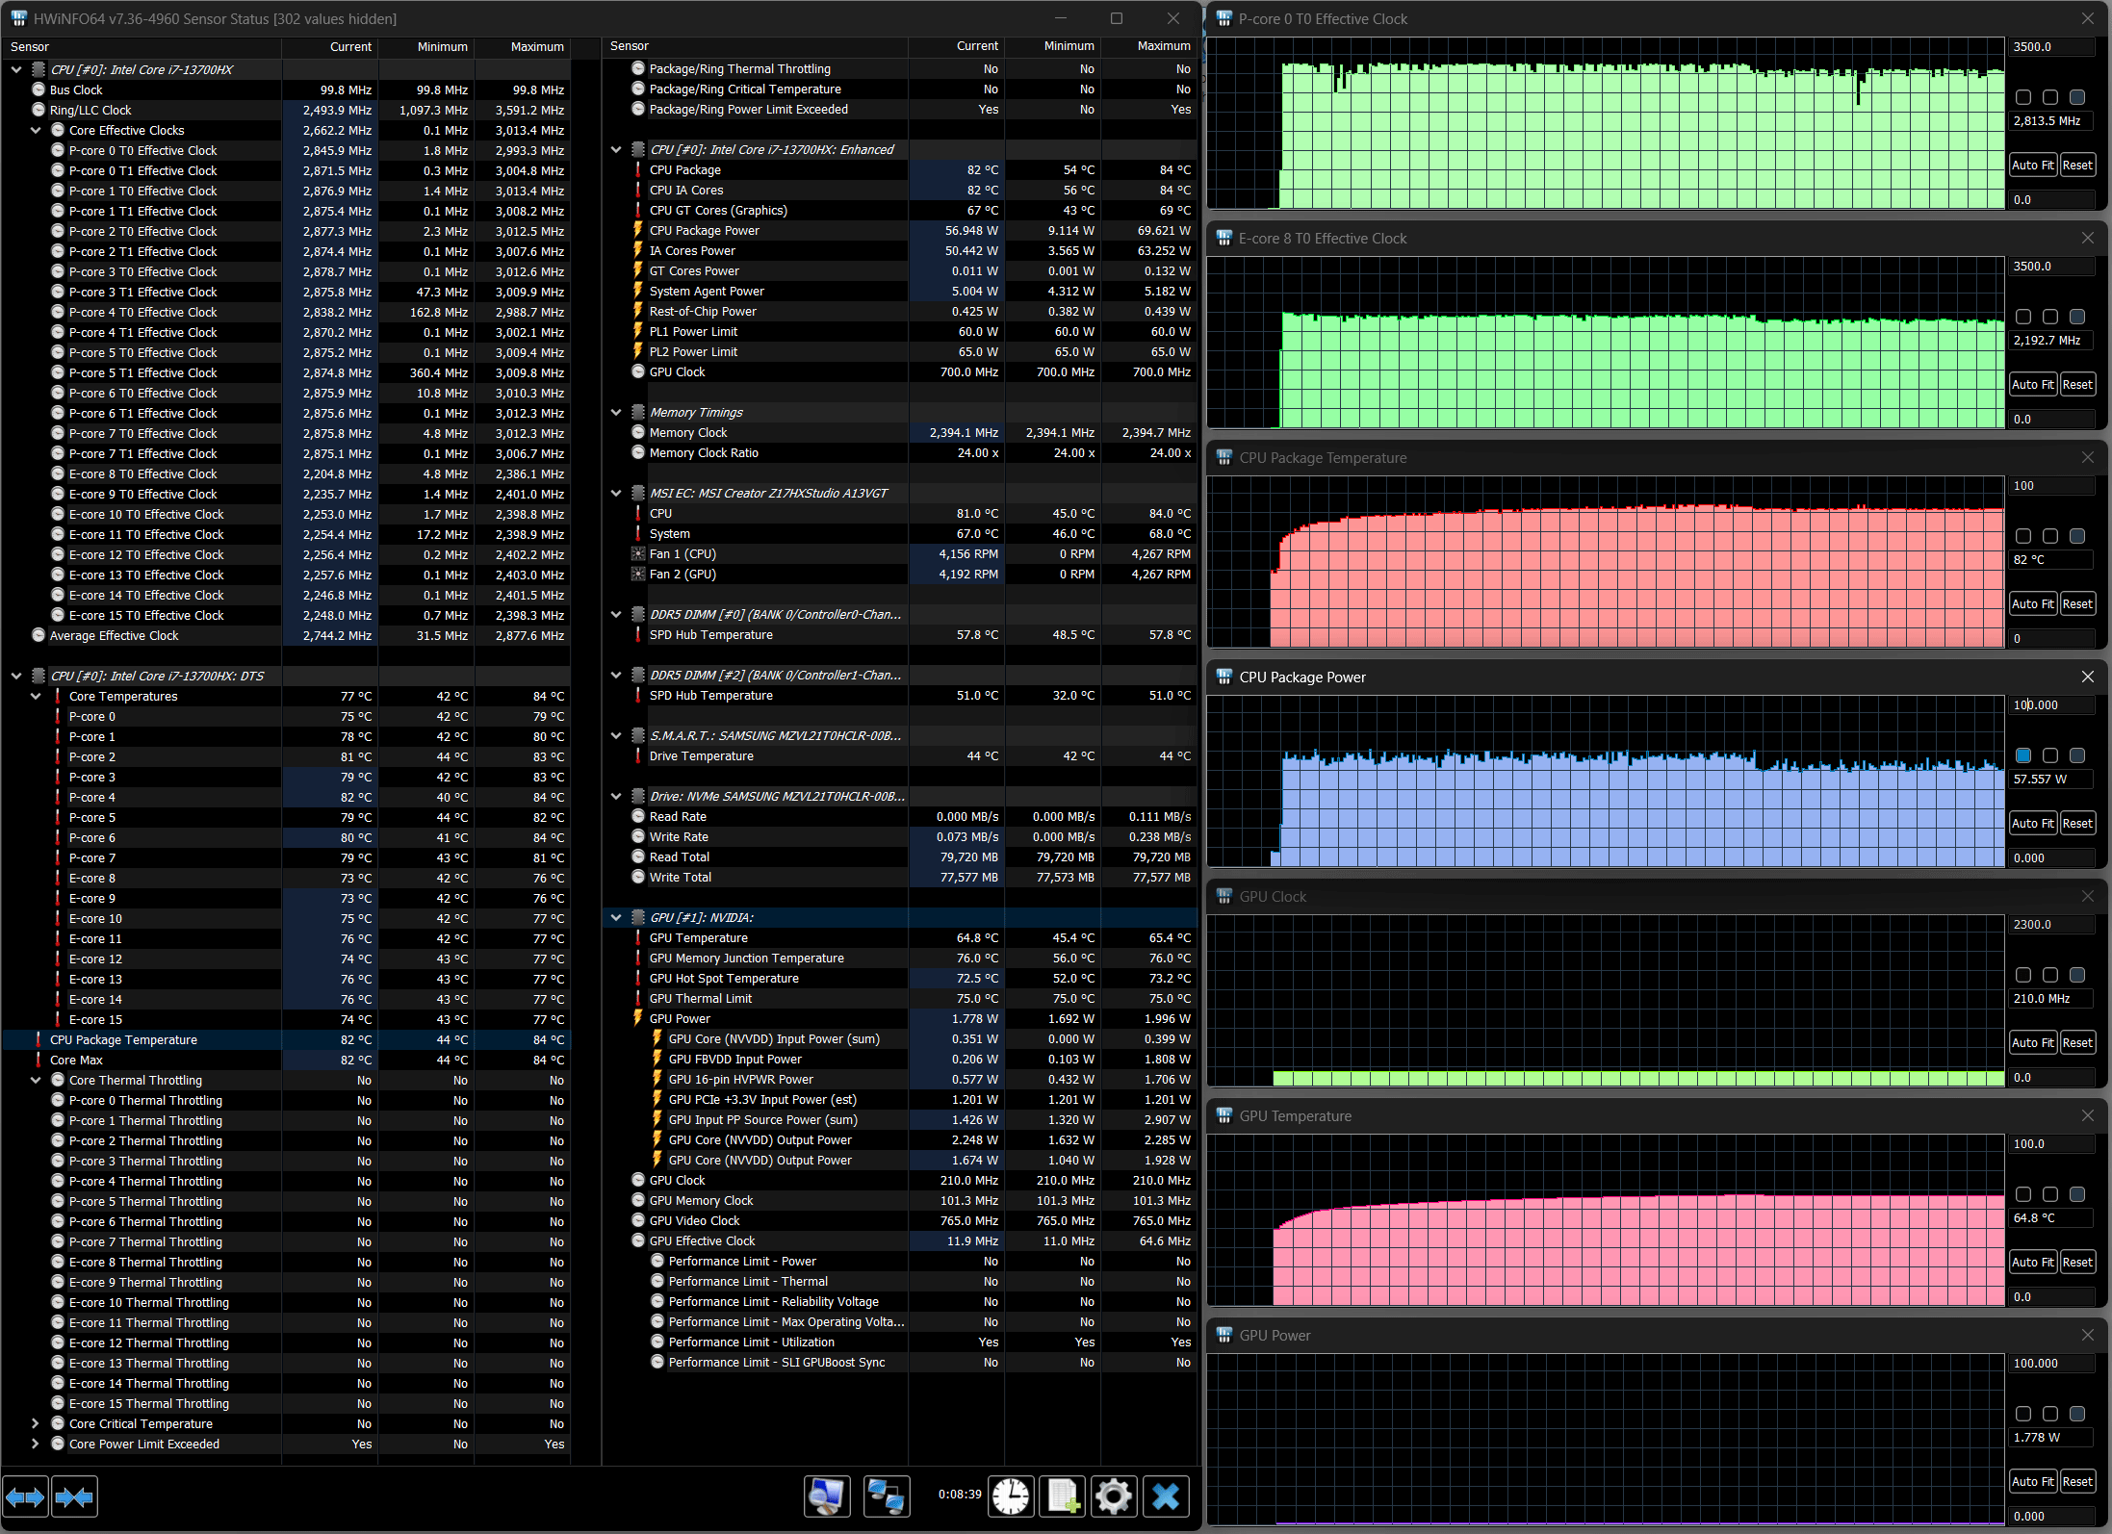The width and height of the screenshot is (2112, 1534).
Task: Collapse the GPU [#1]: NVIDIA section
Action: pos(617,917)
